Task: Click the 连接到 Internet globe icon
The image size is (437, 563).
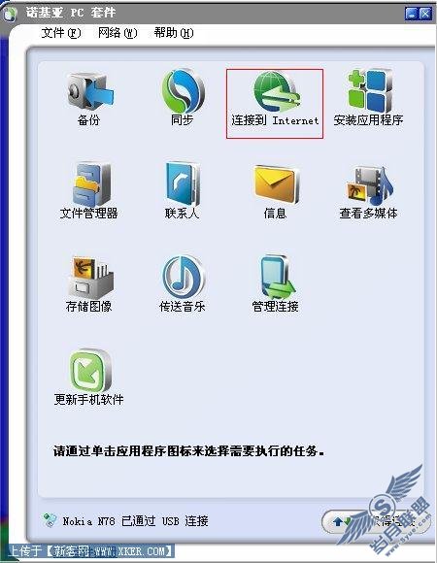Action: click(x=276, y=91)
